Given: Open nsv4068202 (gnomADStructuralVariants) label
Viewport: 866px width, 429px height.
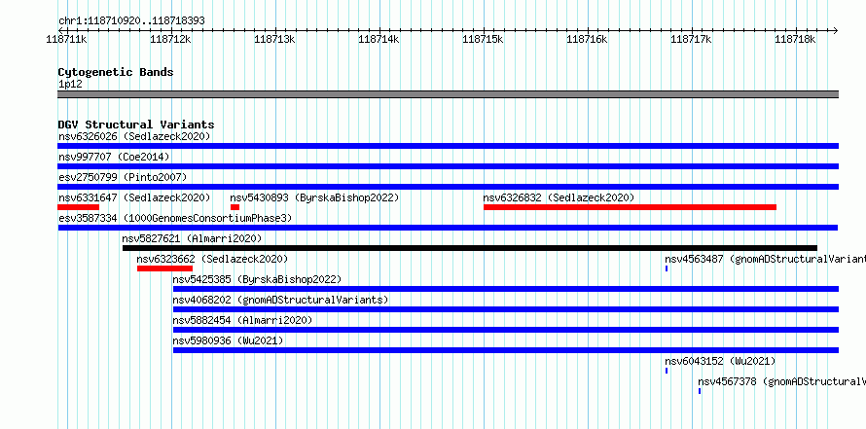Looking at the screenshot, I should [x=280, y=300].
